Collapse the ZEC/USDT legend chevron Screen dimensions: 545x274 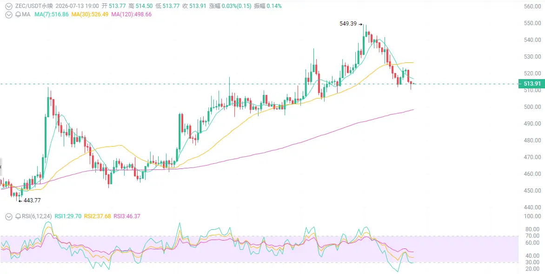click(x=9, y=6)
